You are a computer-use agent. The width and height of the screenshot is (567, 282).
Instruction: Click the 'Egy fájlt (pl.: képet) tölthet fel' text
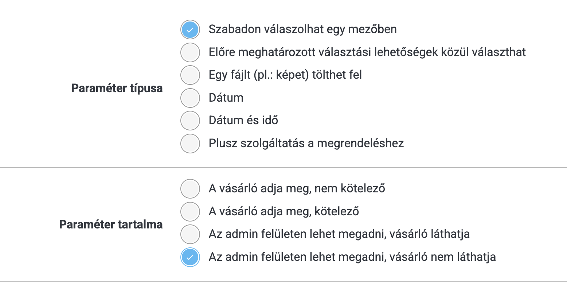pos(285,75)
